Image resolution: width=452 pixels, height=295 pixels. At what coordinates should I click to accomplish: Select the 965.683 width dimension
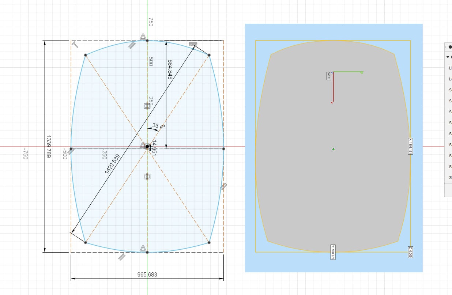click(x=147, y=274)
